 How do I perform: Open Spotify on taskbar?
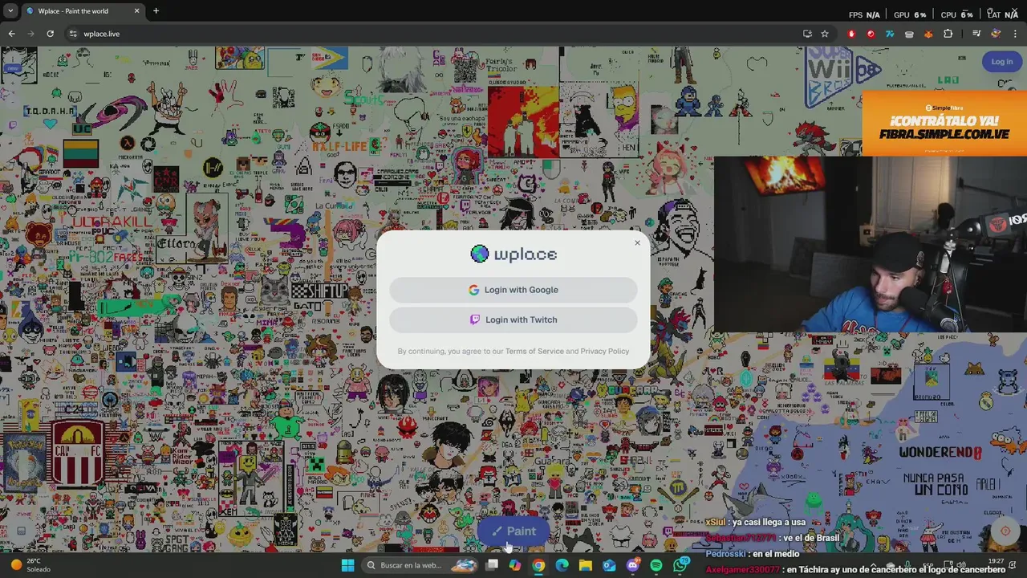pyautogui.click(x=656, y=565)
